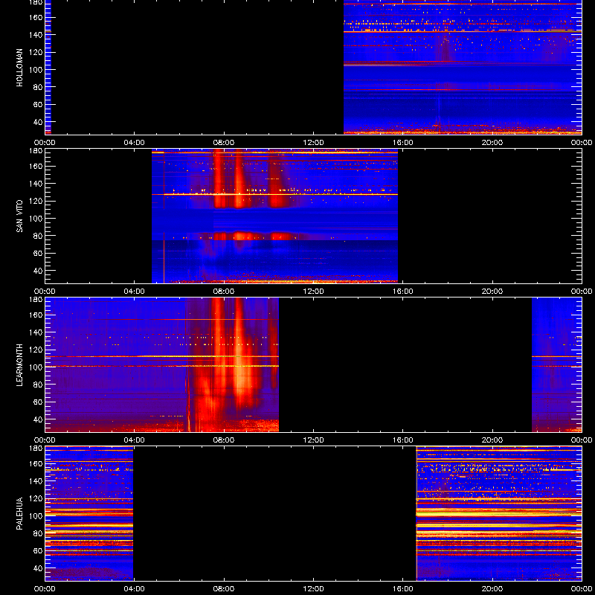Viewport: 595px width, 595px height.
Task: Select the 140 frequency label on Holloman axis
Action: (x=37, y=35)
